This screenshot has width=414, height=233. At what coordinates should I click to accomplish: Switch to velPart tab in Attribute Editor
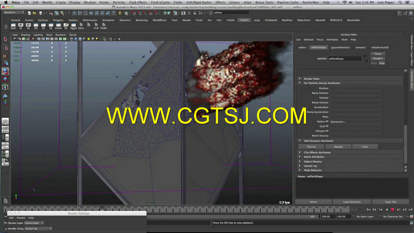[x=302, y=48]
